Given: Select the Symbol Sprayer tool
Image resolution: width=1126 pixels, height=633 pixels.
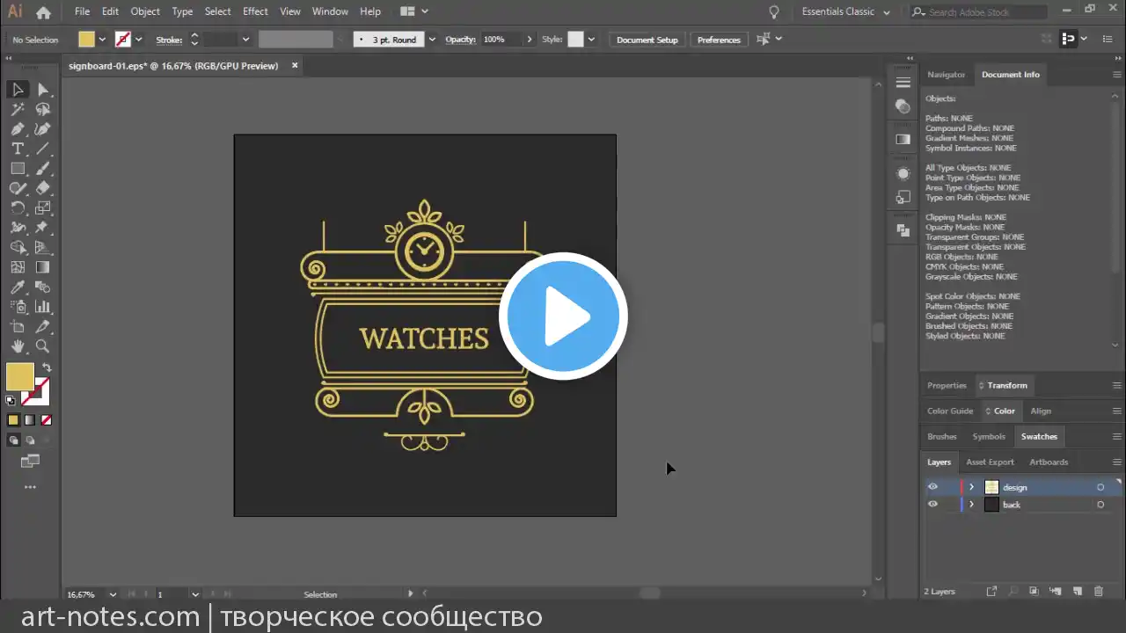Looking at the screenshot, I should [x=18, y=307].
